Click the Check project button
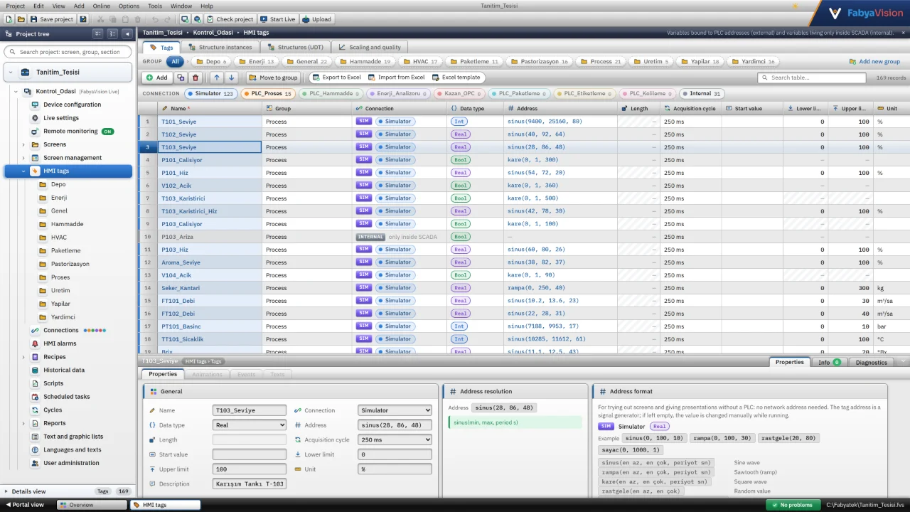Viewport: 910px width, 512px height. (229, 19)
